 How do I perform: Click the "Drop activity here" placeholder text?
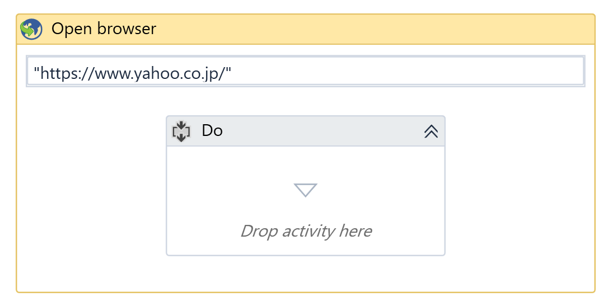coord(306,231)
